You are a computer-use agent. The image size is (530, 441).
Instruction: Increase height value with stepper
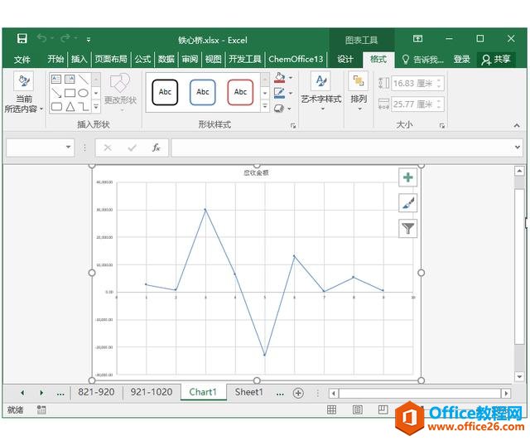pos(439,80)
